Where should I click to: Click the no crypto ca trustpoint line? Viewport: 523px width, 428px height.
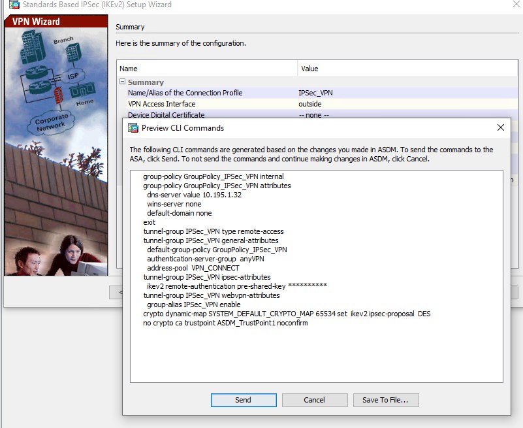point(225,323)
